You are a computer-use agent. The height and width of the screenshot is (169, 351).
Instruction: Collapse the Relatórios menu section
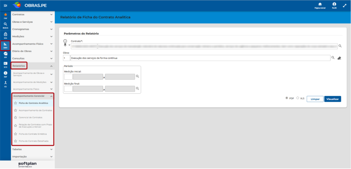33,66
